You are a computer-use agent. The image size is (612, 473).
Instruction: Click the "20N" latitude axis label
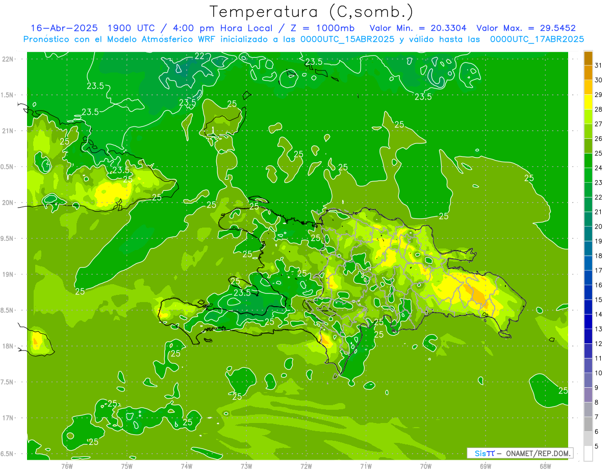coord(8,203)
